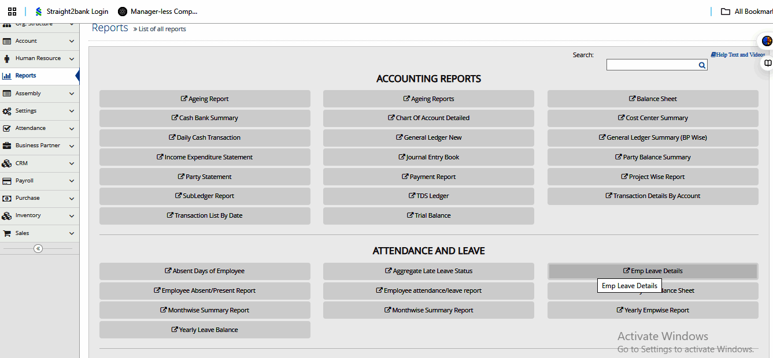Open the Cost Center Summary report

tap(653, 118)
